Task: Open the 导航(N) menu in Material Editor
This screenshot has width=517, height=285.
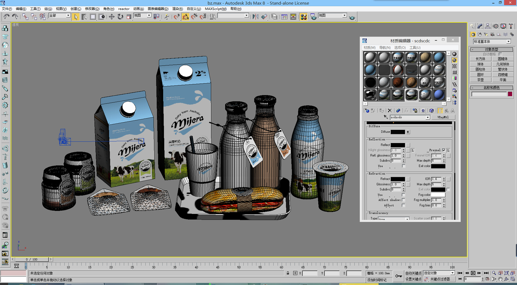Action: (x=385, y=48)
